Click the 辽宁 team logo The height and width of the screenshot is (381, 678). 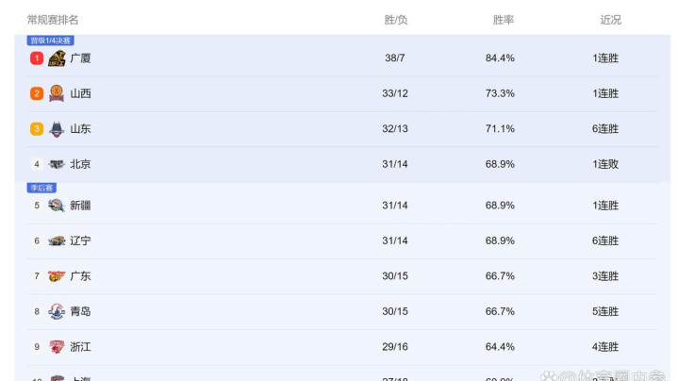pos(57,241)
